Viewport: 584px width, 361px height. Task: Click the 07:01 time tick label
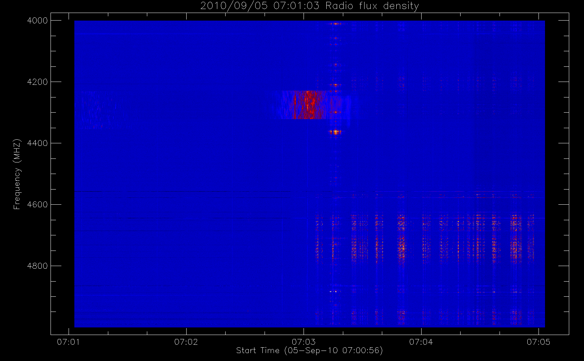69,342
